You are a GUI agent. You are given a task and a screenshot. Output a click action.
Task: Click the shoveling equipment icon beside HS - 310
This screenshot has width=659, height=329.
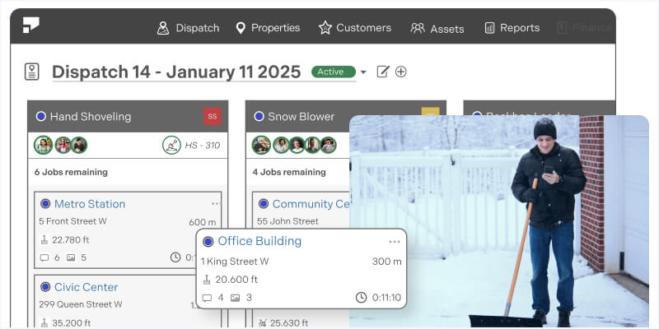tap(171, 145)
